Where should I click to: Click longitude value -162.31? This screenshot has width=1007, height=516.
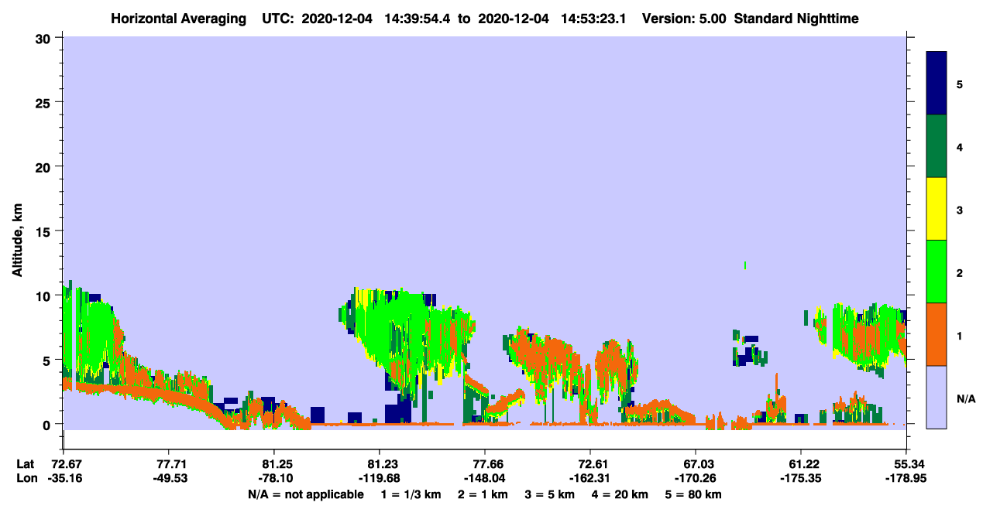(x=590, y=478)
